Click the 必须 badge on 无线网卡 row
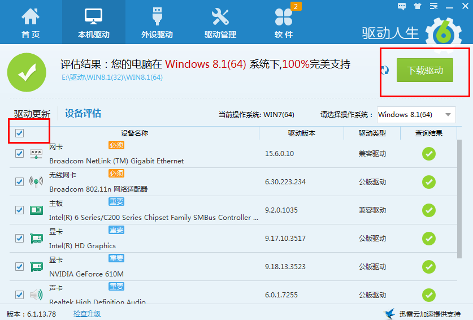Image resolution: width=473 pixels, height=320 pixels. click(116, 174)
